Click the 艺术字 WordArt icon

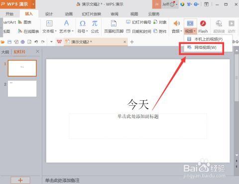pyautogui.click(x=66, y=23)
